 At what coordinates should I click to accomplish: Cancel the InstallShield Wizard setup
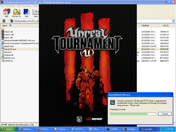pos(165,114)
